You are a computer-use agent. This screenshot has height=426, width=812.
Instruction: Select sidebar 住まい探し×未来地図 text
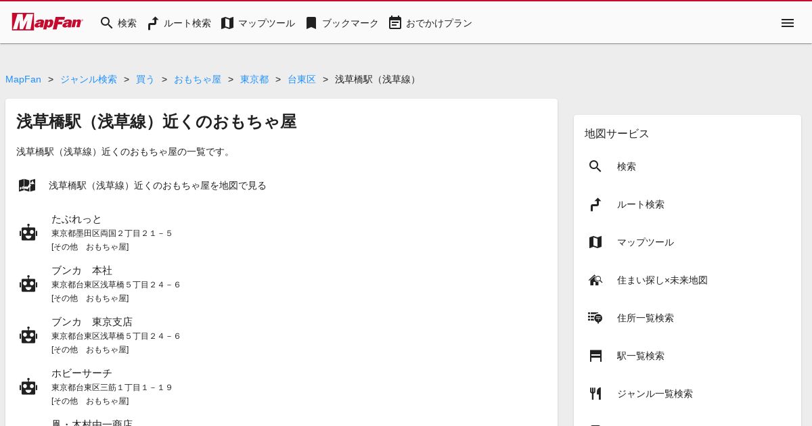[x=662, y=280]
